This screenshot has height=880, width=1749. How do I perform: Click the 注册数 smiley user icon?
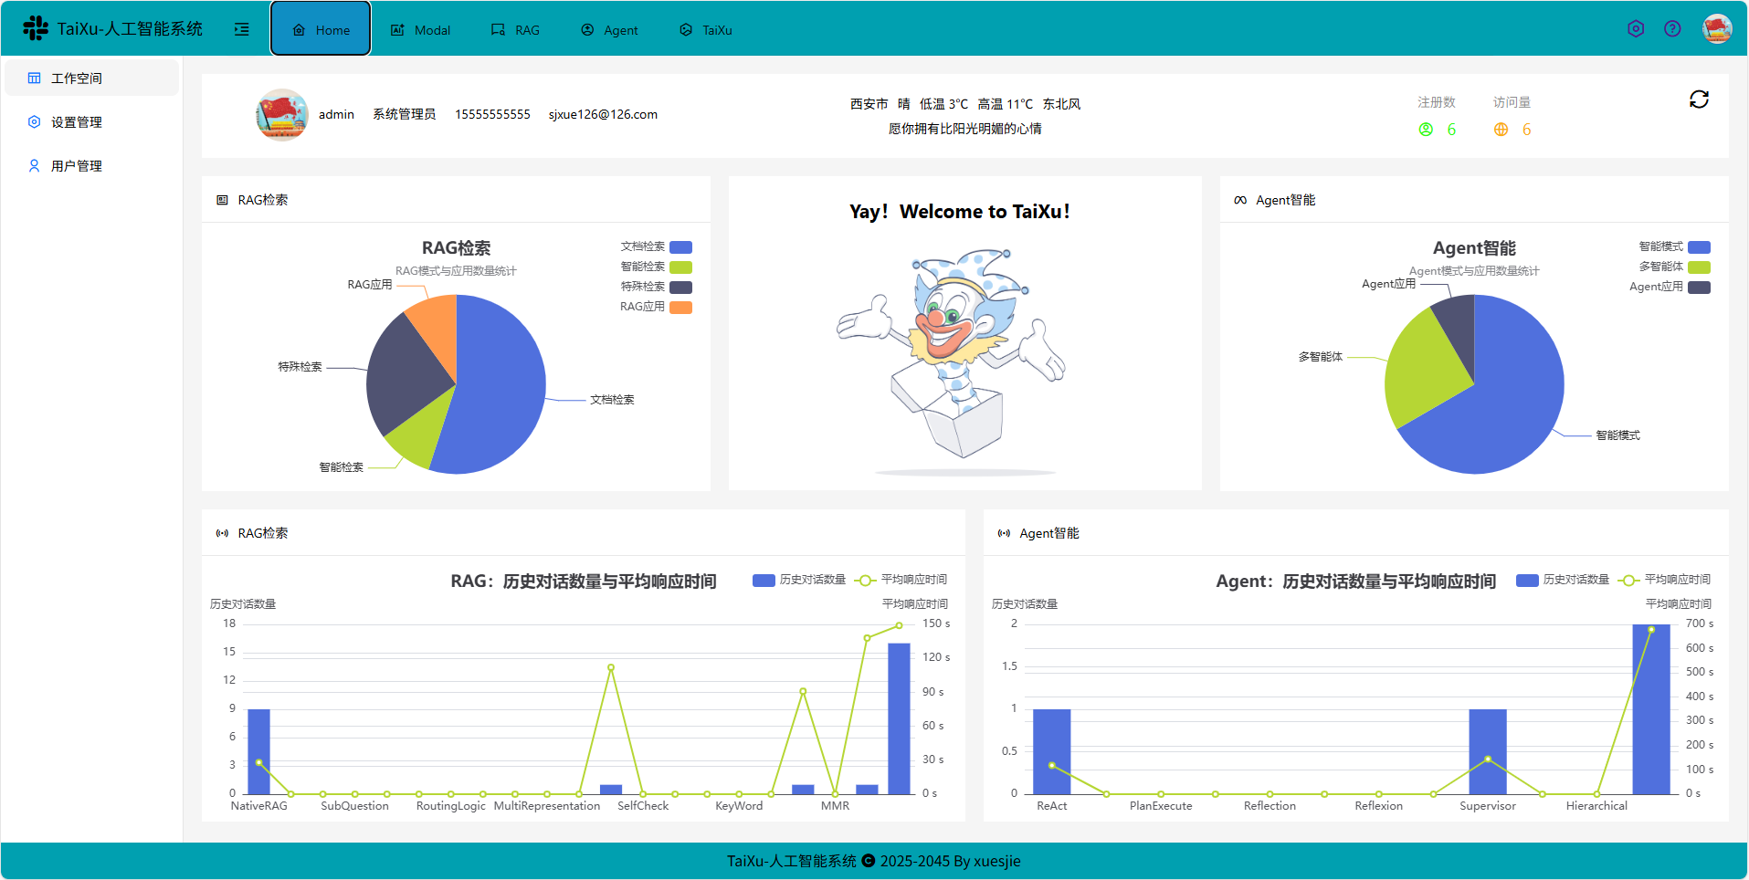click(1426, 130)
